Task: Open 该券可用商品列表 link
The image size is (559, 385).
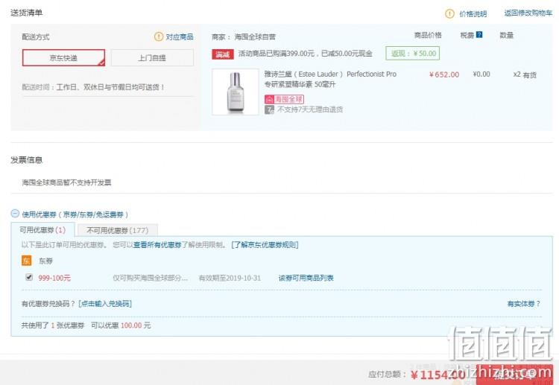Action: 306,278
